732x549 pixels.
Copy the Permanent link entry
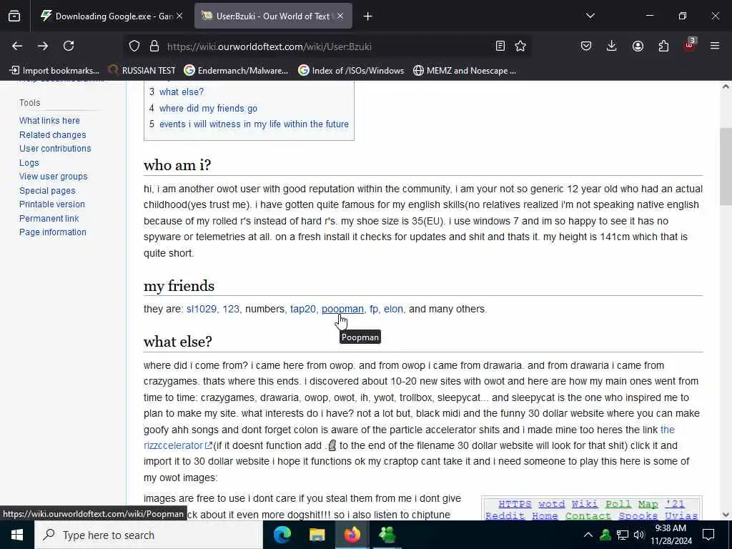pos(49,219)
